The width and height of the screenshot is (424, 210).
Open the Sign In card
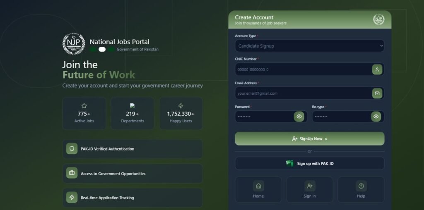tap(310, 189)
